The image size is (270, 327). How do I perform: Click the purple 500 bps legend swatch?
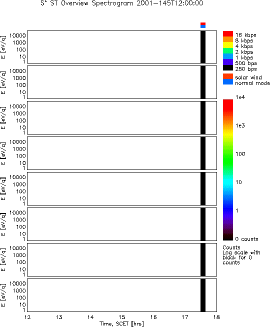coord(228,62)
